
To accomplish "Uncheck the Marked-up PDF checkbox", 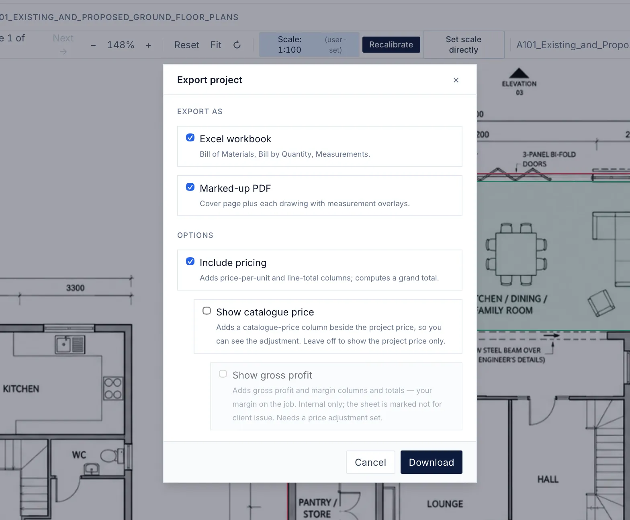I will pos(190,187).
